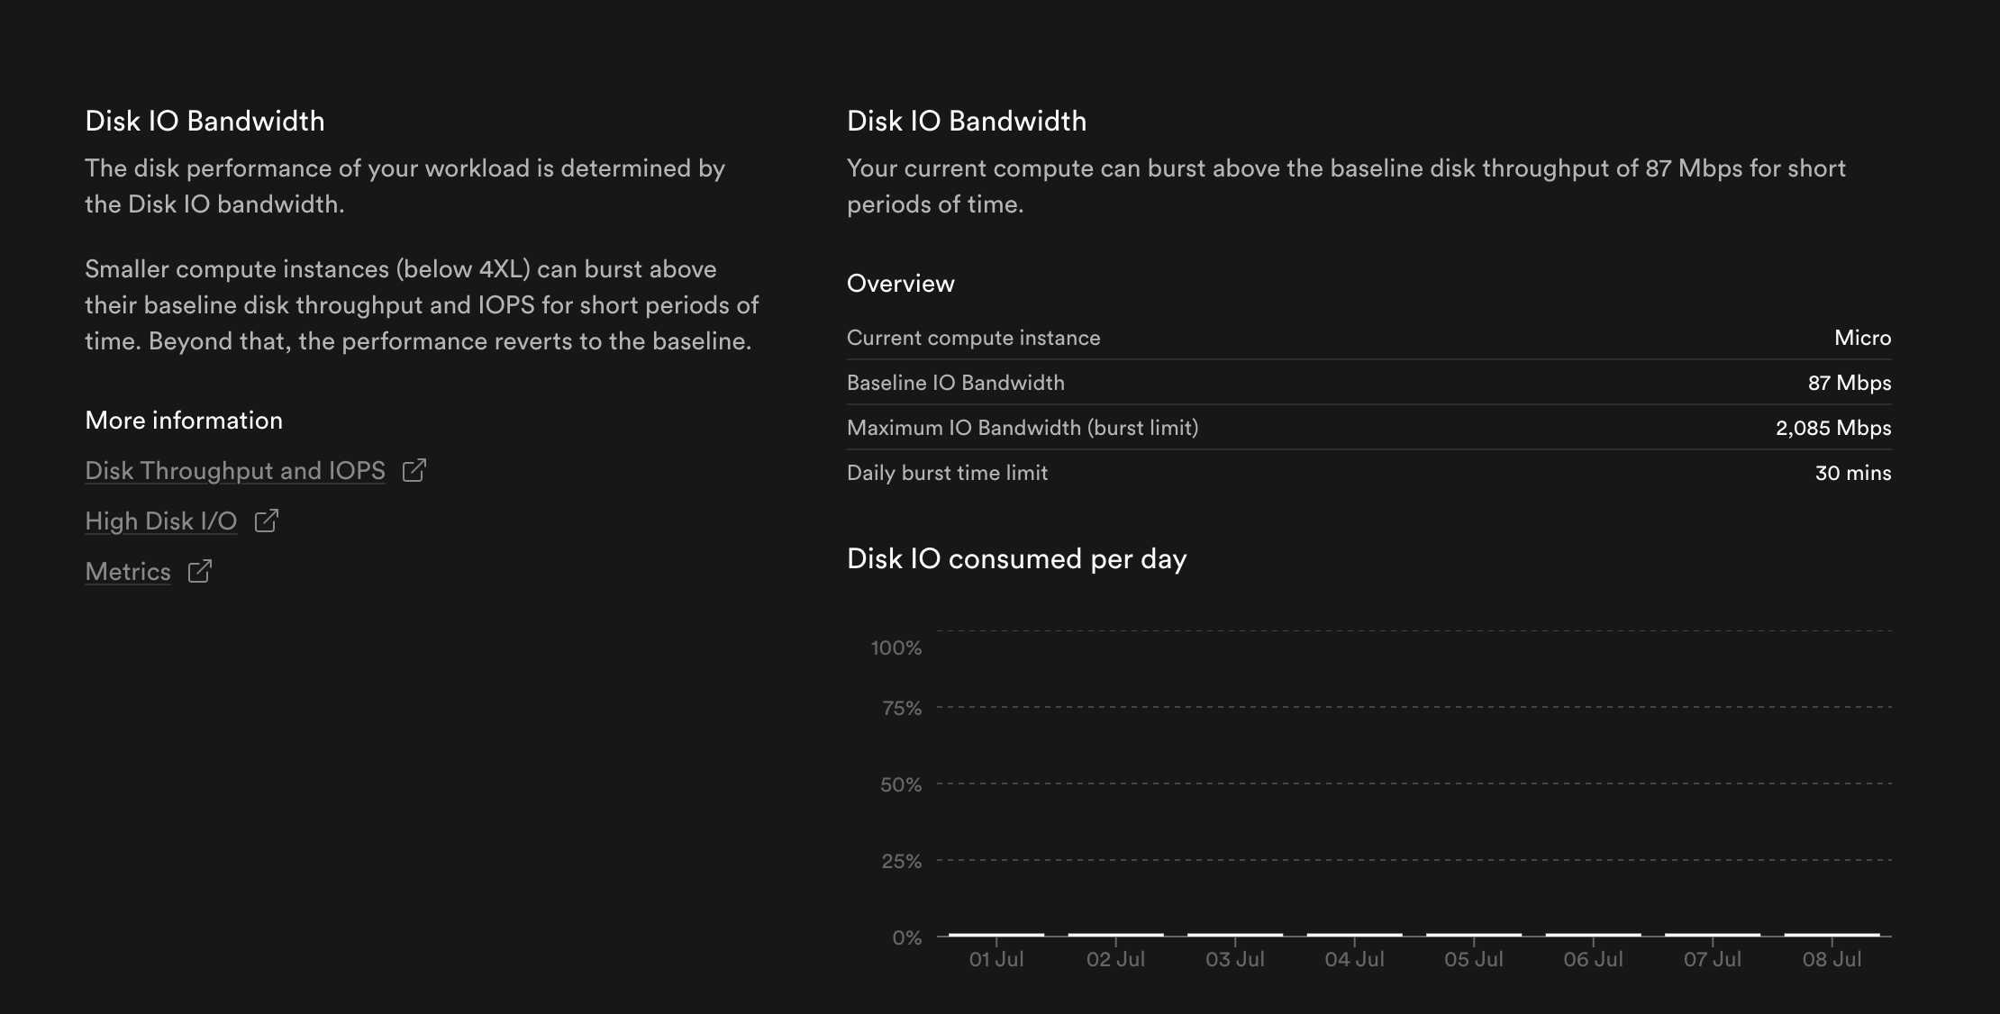The width and height of the screenshot is (2000, 1014).
Task: Click external-link icon next to Metrics
Action: [200, 572]
